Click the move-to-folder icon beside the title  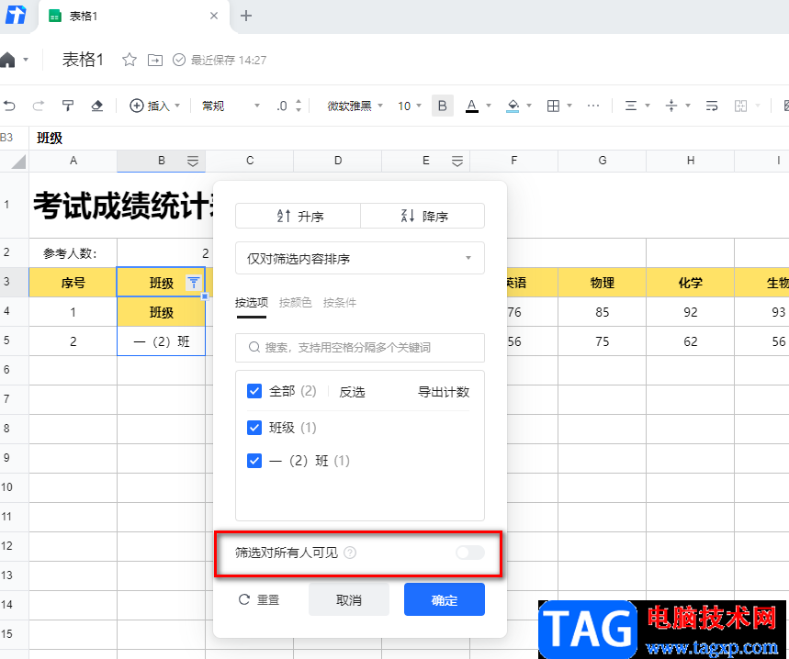tap(155, 61)
